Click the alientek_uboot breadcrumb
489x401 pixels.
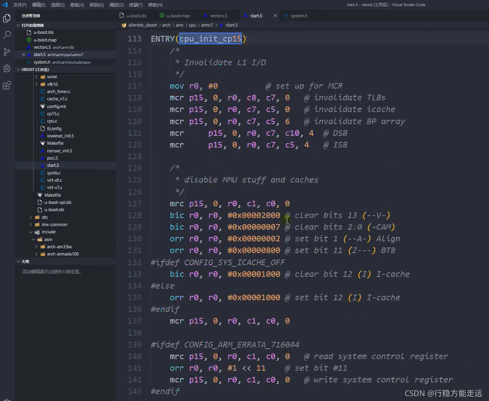pyautogui.click(x=142, y=25)
